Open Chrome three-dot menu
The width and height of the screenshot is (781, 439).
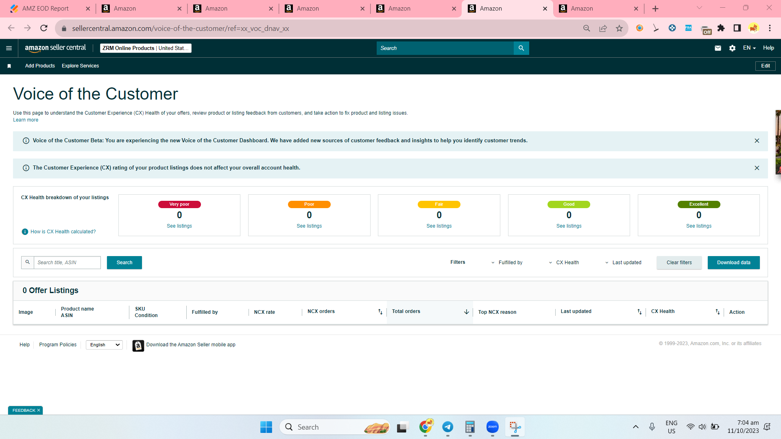770,28
